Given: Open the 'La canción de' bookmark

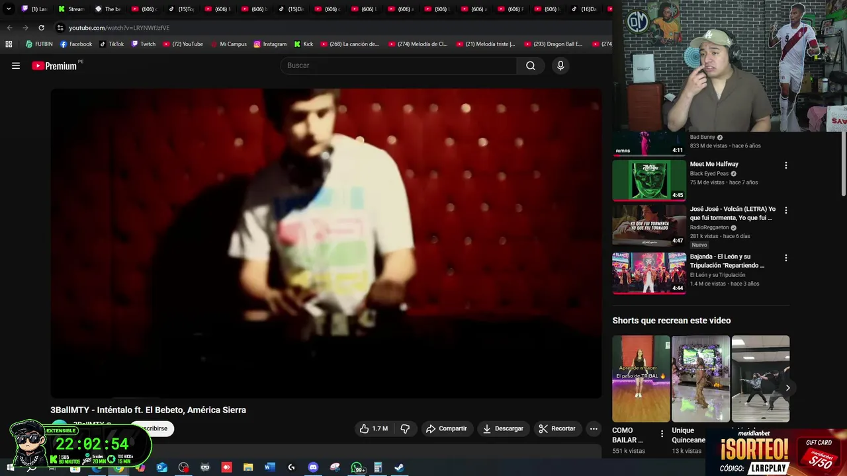Looking at the screenshot, I should [x=350, y=44].
